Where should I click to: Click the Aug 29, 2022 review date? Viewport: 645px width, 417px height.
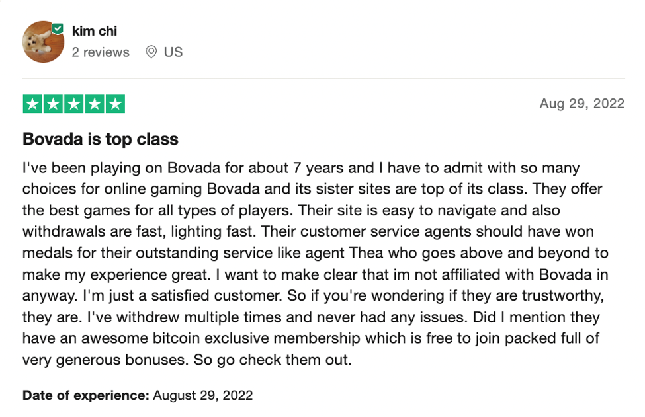(x=581, y=103)
